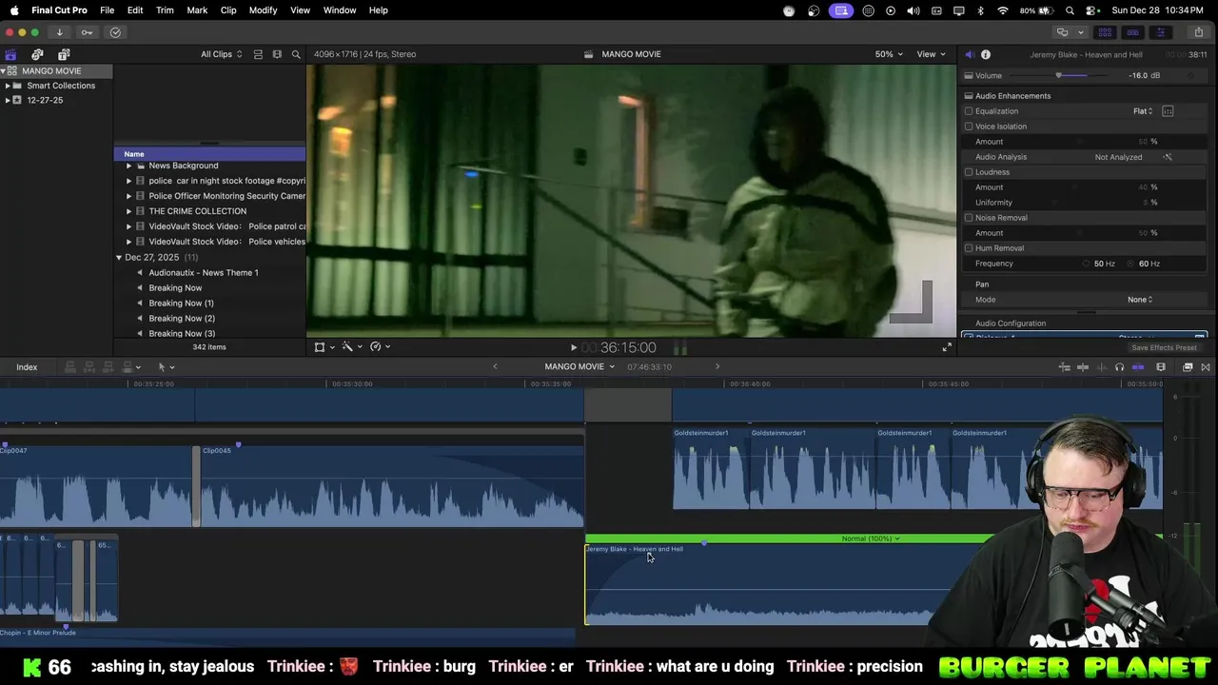
Task: Show the Libraries sidebar clapper icon
Action: pos(10,54)
